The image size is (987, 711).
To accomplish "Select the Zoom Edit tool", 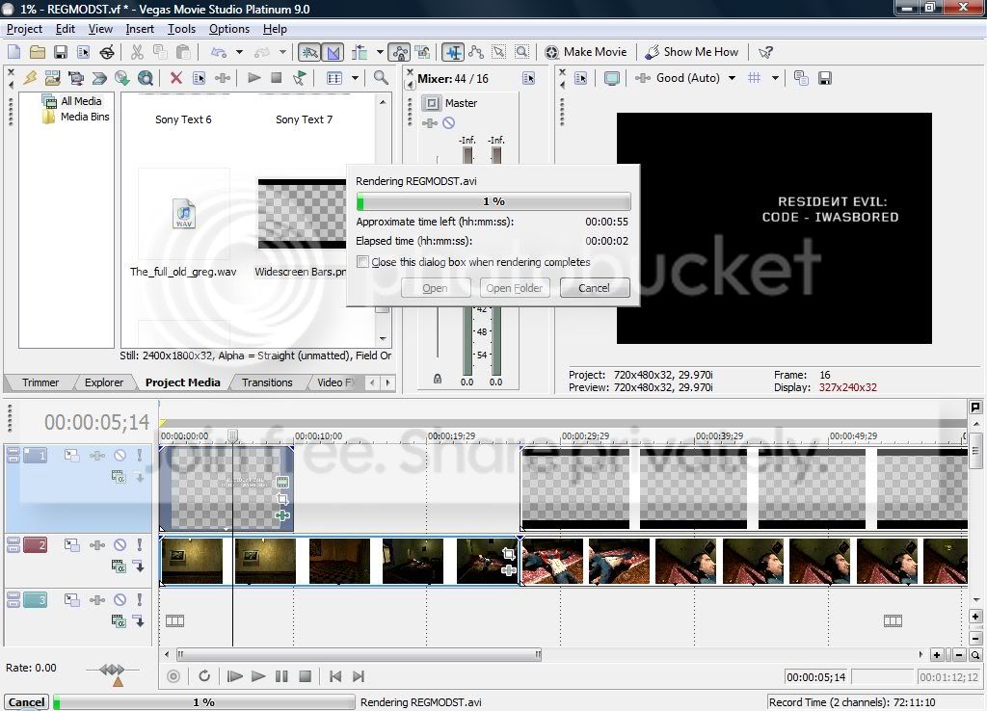I will tap(521, 52).
